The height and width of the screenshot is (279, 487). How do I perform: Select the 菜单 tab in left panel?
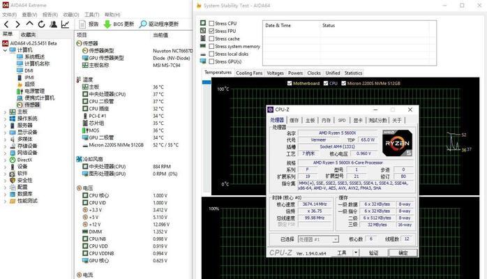tap(8, 34)
